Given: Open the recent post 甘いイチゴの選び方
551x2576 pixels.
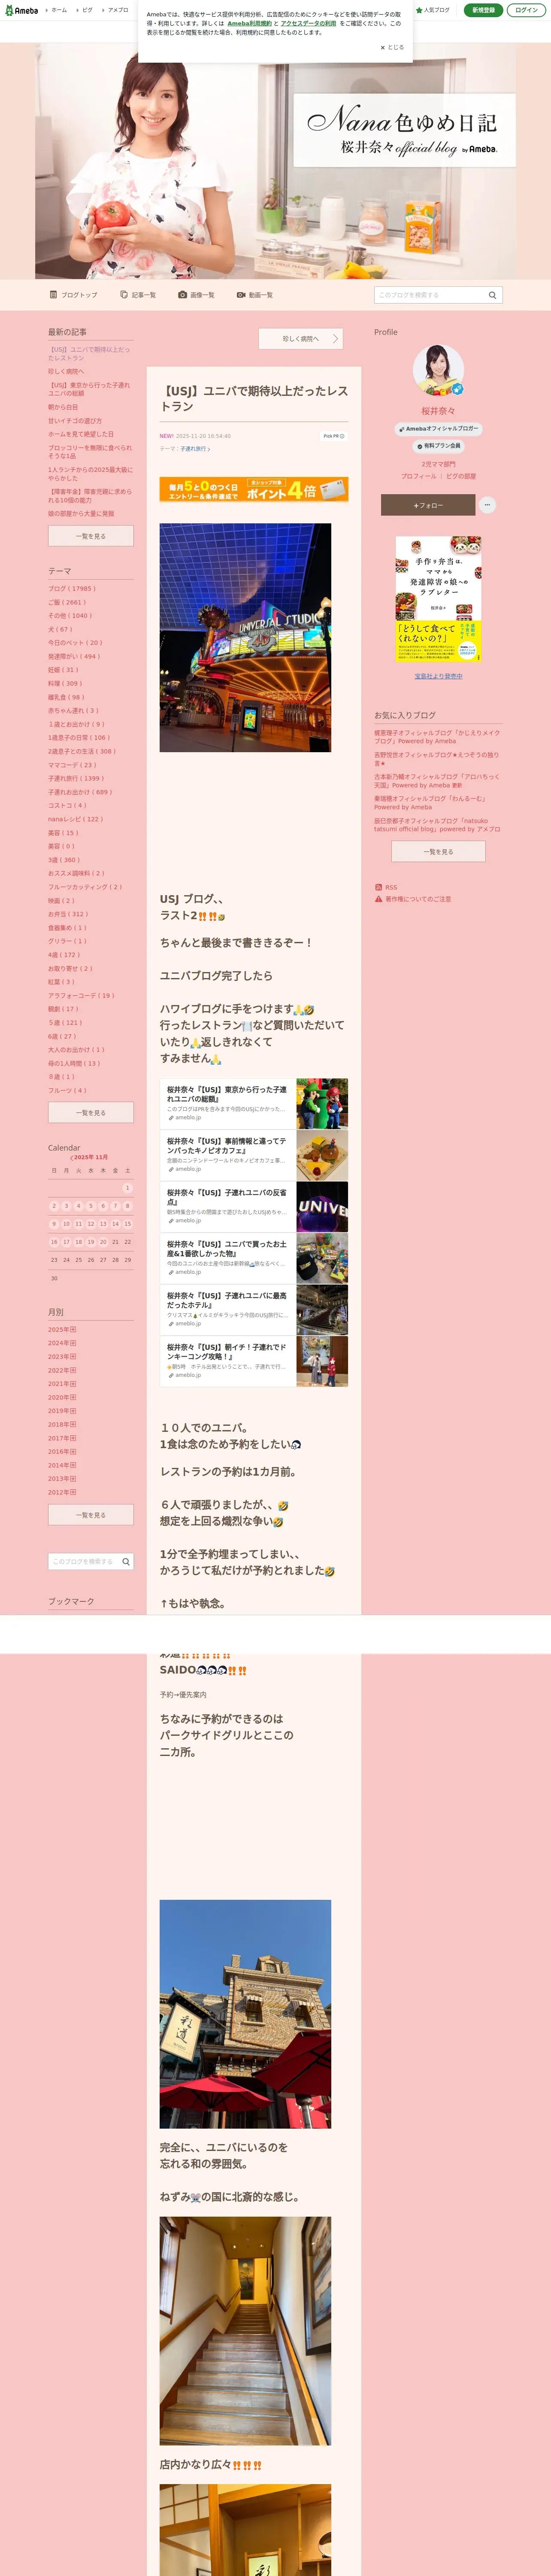Looking at the screenshot, I should (x=75, y=421).
